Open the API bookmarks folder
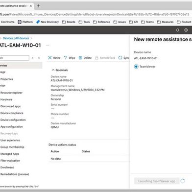The height and width of the screenshot is (192, 192). (134, 22)
